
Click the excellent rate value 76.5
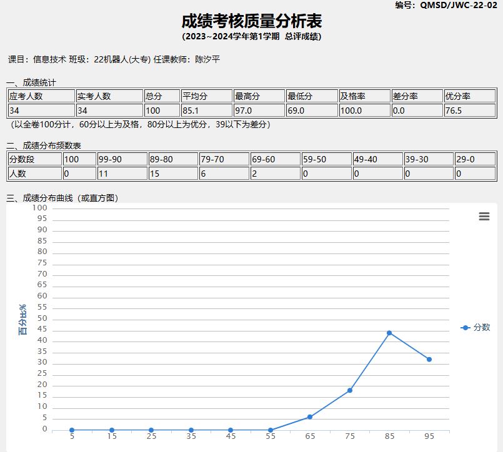click(470, 111)
